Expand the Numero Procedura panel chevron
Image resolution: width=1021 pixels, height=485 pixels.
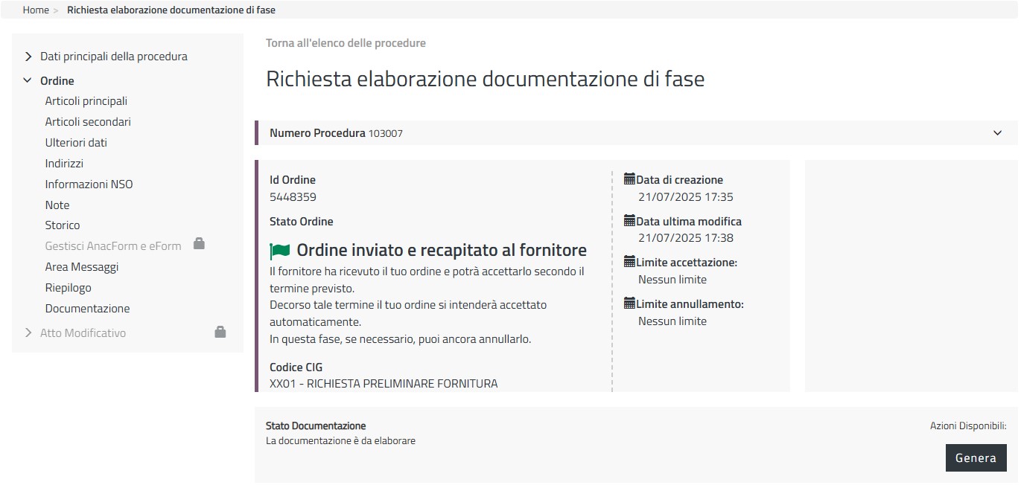pos(997,133)
